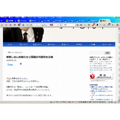Click the second item in the blue navigation bar
Image resolution: width=120 pixels, height=120 pixels.
click(23, 44)
